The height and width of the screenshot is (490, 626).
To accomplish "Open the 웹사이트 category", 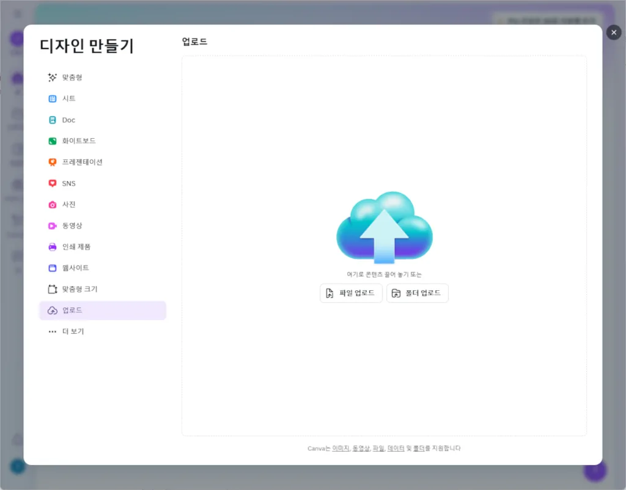I will [x=75, y=268].
